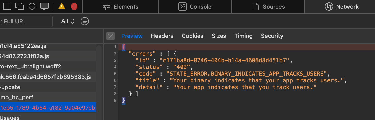Open the Security section
Screen dimensions: 375x120
point(272,36)
